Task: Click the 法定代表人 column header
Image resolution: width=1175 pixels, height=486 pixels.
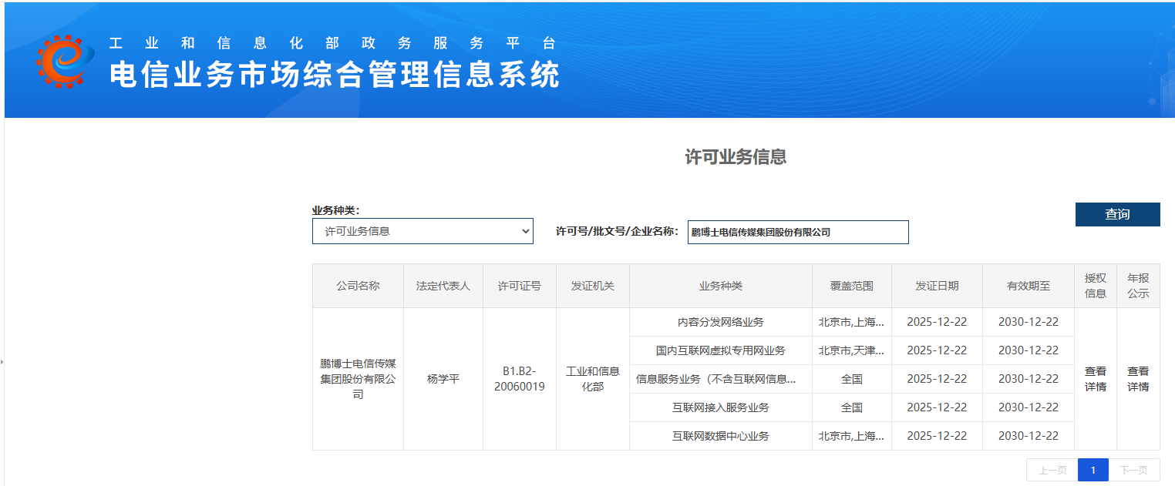Action: 443,286
